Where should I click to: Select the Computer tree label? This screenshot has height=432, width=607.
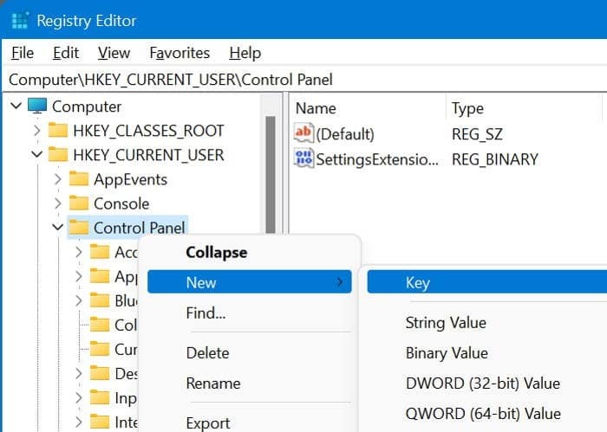point(87,106)
